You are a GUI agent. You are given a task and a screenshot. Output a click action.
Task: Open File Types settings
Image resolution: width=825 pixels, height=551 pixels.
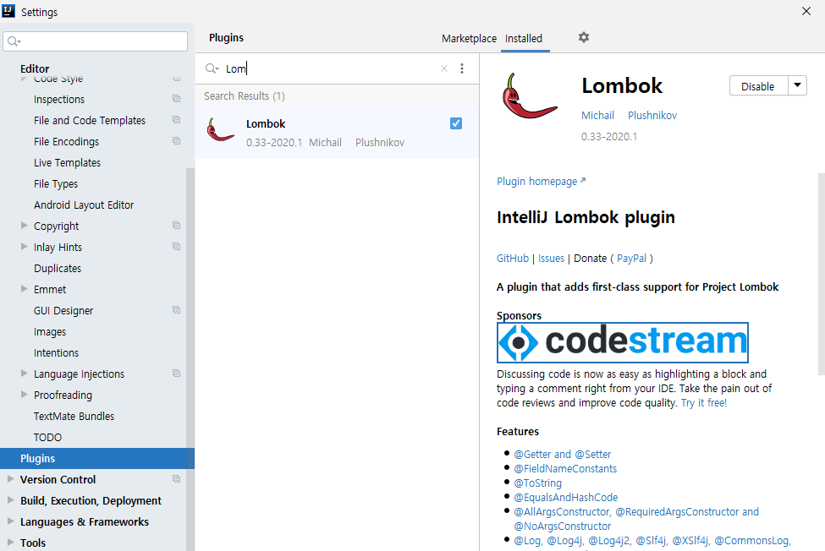tap(56, 184)
